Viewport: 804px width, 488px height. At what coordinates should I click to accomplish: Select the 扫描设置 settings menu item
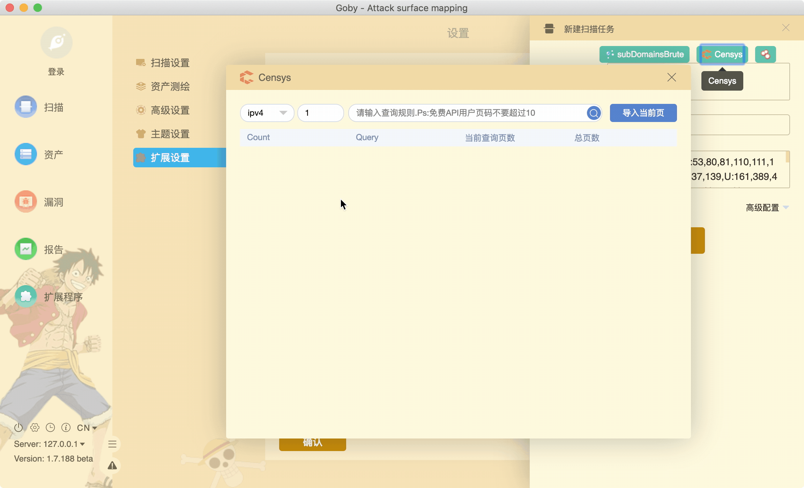click(170, 63)
